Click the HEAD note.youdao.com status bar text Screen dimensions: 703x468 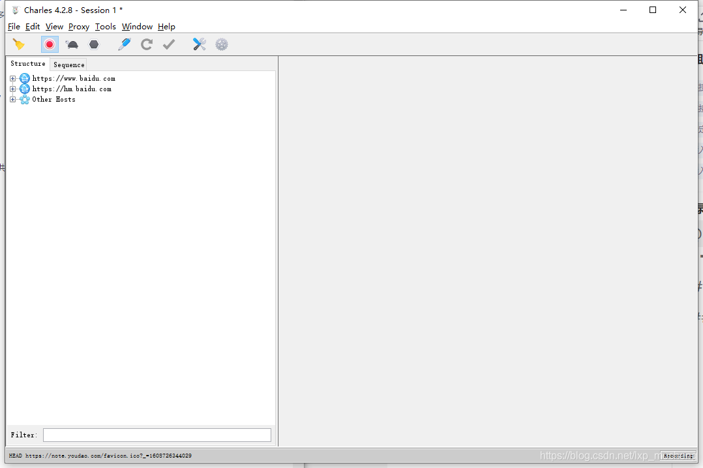[x=100, y=456]
